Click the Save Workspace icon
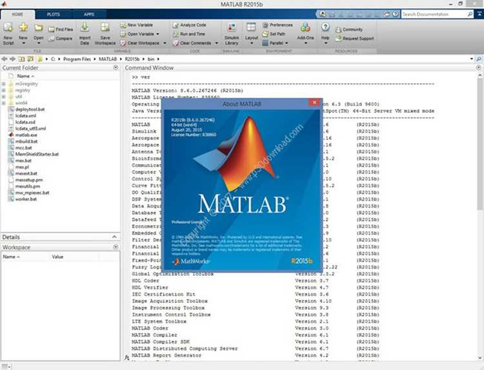 coord(105,34)
